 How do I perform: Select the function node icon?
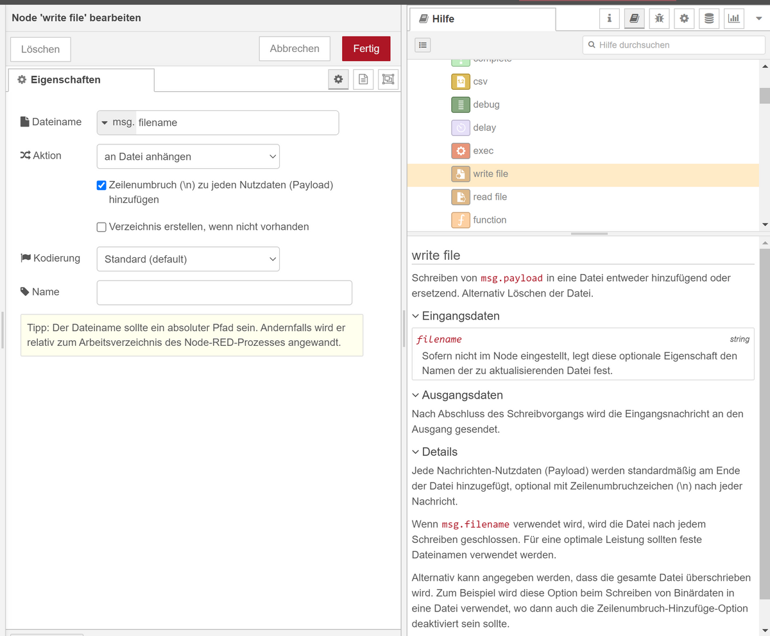pos(461,220)
